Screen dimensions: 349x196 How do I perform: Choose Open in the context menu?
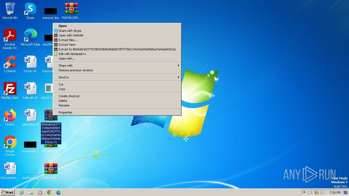pos(117,26)
